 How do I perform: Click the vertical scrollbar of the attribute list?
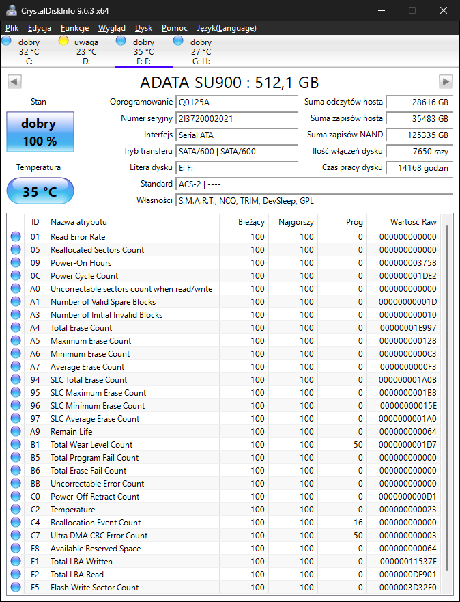pyautogui.click(x=447, y=399)
